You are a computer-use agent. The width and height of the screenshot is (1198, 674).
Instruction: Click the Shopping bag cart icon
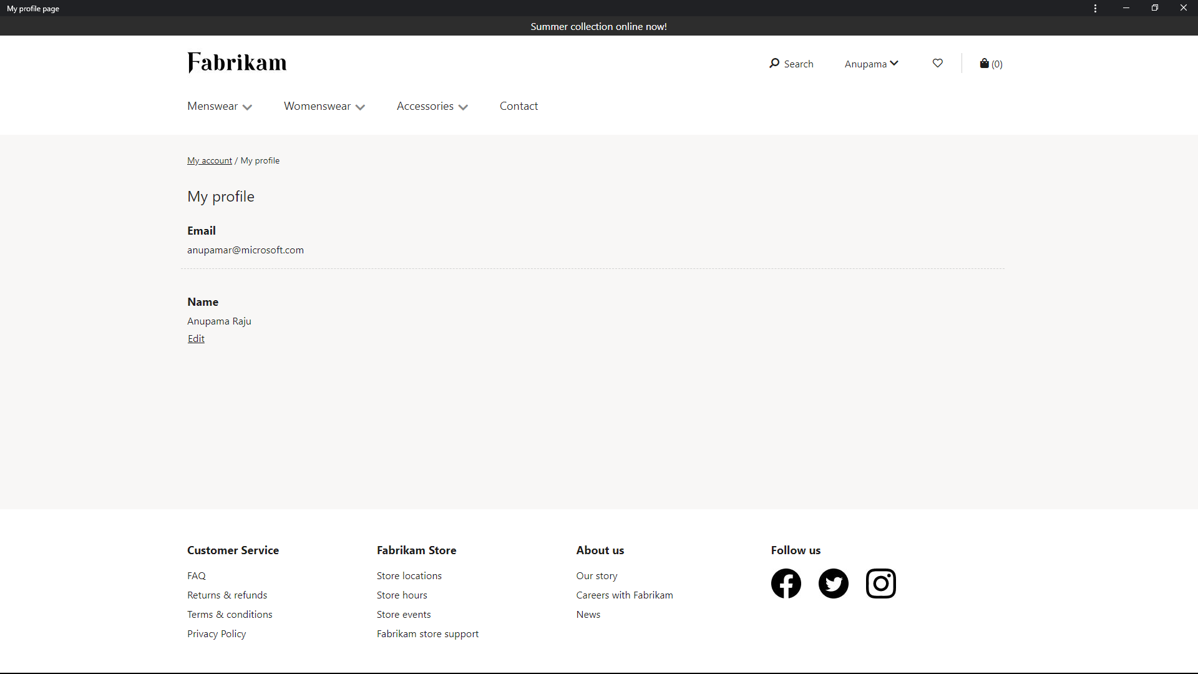tap(984, 64)
